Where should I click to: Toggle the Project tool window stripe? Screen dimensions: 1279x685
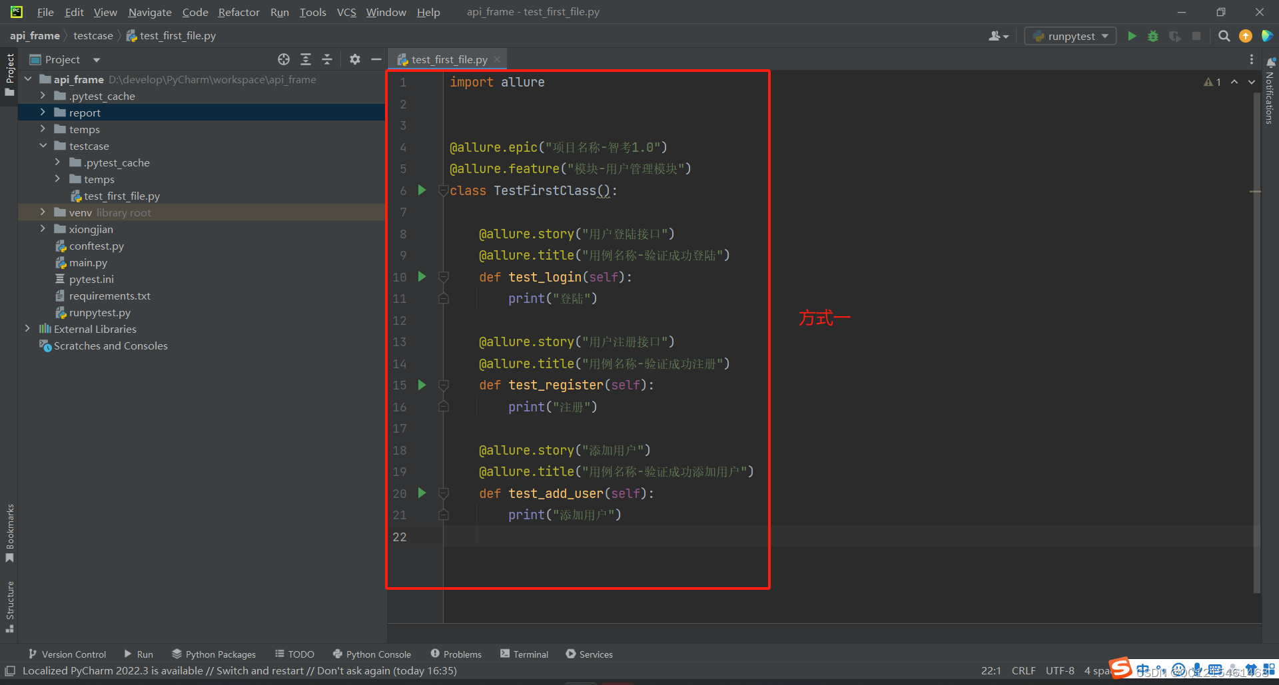10,75
